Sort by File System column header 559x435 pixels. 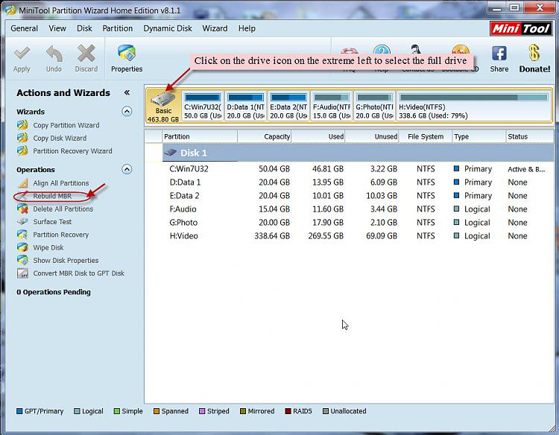[x=426, y=136]
